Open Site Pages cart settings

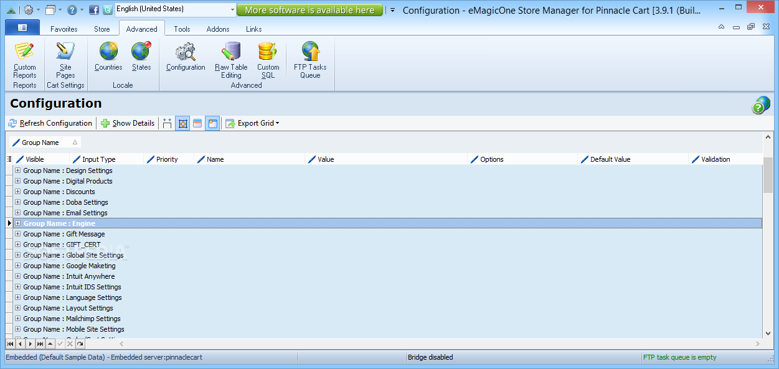[65, 60]
